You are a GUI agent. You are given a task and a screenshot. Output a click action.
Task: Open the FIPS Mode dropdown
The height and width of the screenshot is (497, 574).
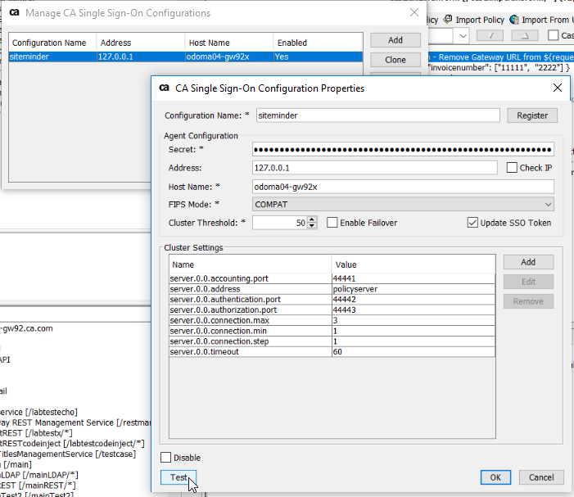(403, 204)
